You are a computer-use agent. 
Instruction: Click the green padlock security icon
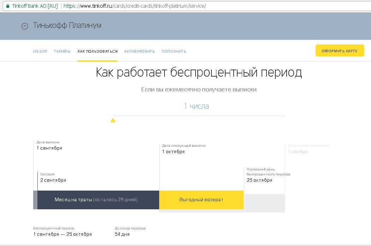click(x=8, y=6)
